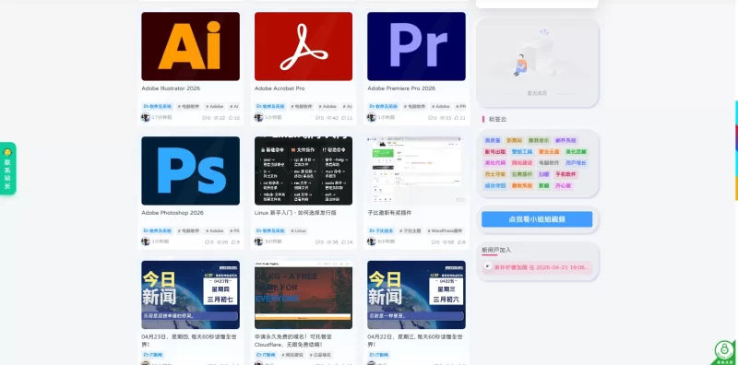This screenshot has height=365, width=738.
Task: Click the Adobe Acrobat Pro title link
Action: [280, 88]
